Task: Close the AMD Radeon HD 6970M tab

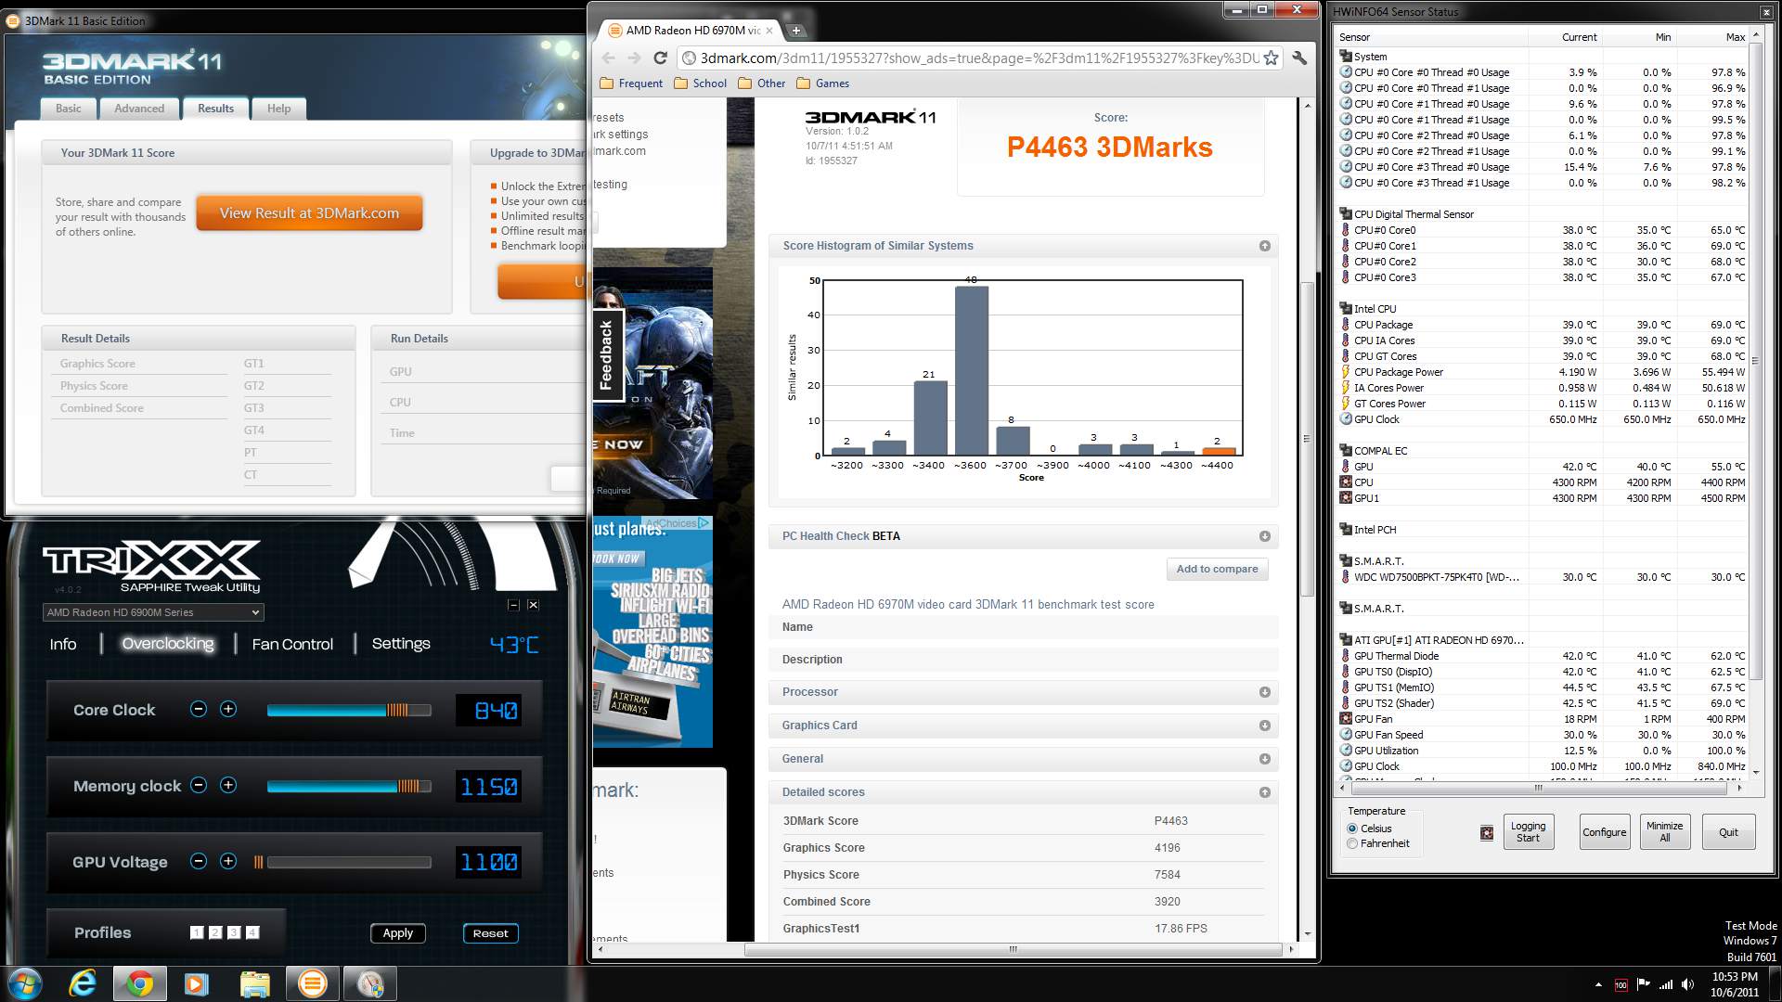Action: pyautogui.click(x=769, y=31)
